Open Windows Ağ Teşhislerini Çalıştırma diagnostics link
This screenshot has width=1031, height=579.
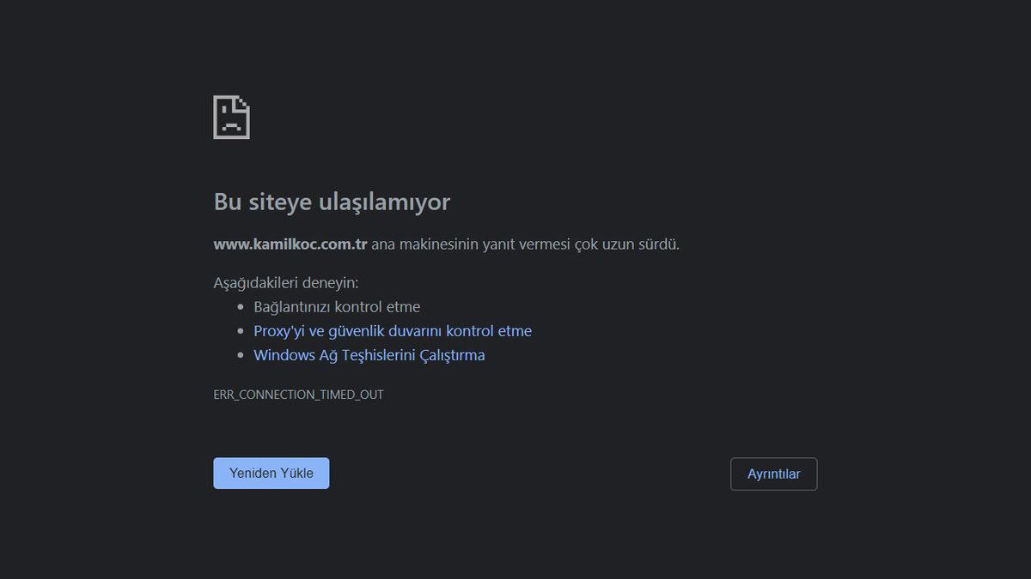point(369,354)
